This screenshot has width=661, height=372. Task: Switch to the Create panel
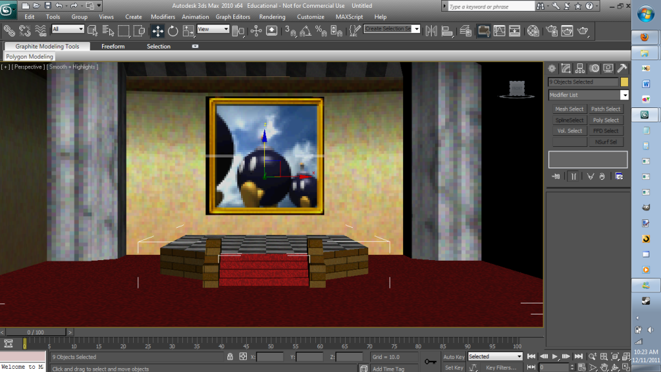pos(552,69)
